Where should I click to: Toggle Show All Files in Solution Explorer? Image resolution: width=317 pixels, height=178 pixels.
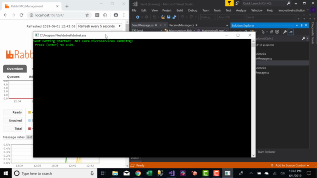click(277, 32)
